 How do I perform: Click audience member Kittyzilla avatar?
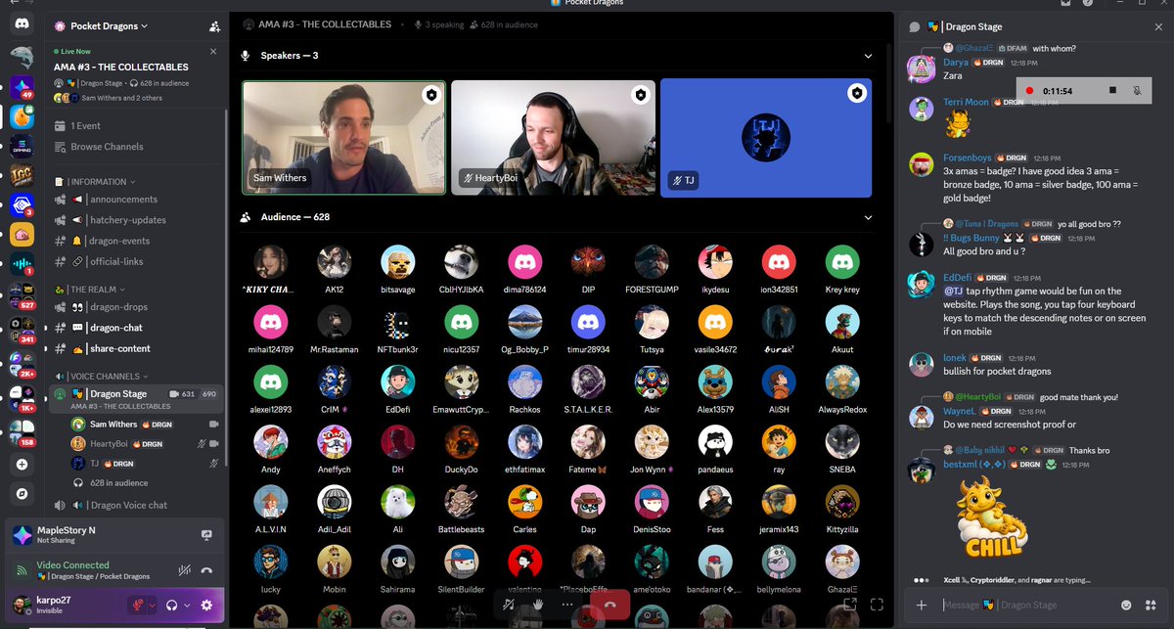841,501
